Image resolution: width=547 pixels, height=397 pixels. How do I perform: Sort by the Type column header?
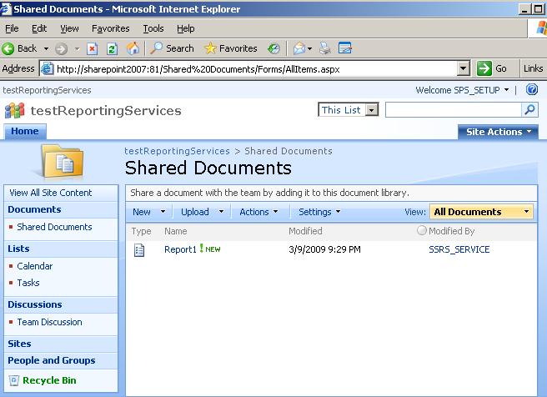click(x=141, y=231)
